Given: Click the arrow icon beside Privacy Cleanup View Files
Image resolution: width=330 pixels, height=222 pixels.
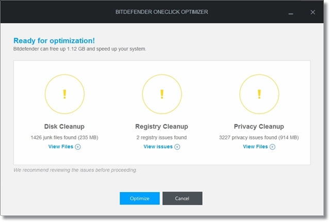Looking at the screenshot, I should click(272, 147).
